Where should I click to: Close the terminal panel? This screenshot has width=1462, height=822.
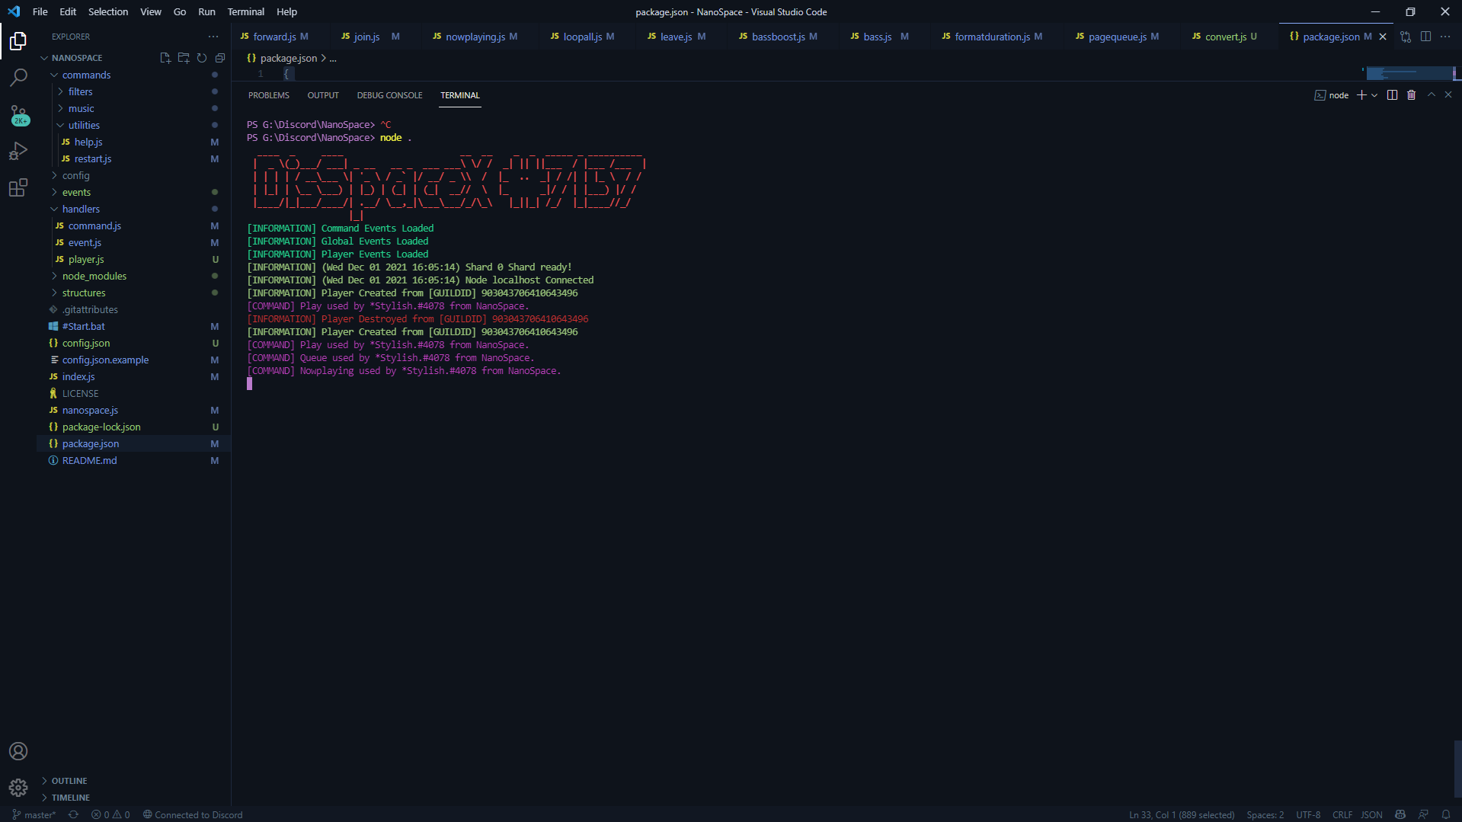tap(1448, 95)
